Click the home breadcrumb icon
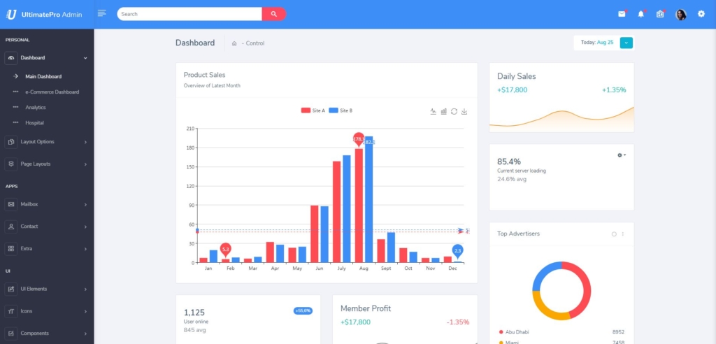 click(x=234, y=43)
